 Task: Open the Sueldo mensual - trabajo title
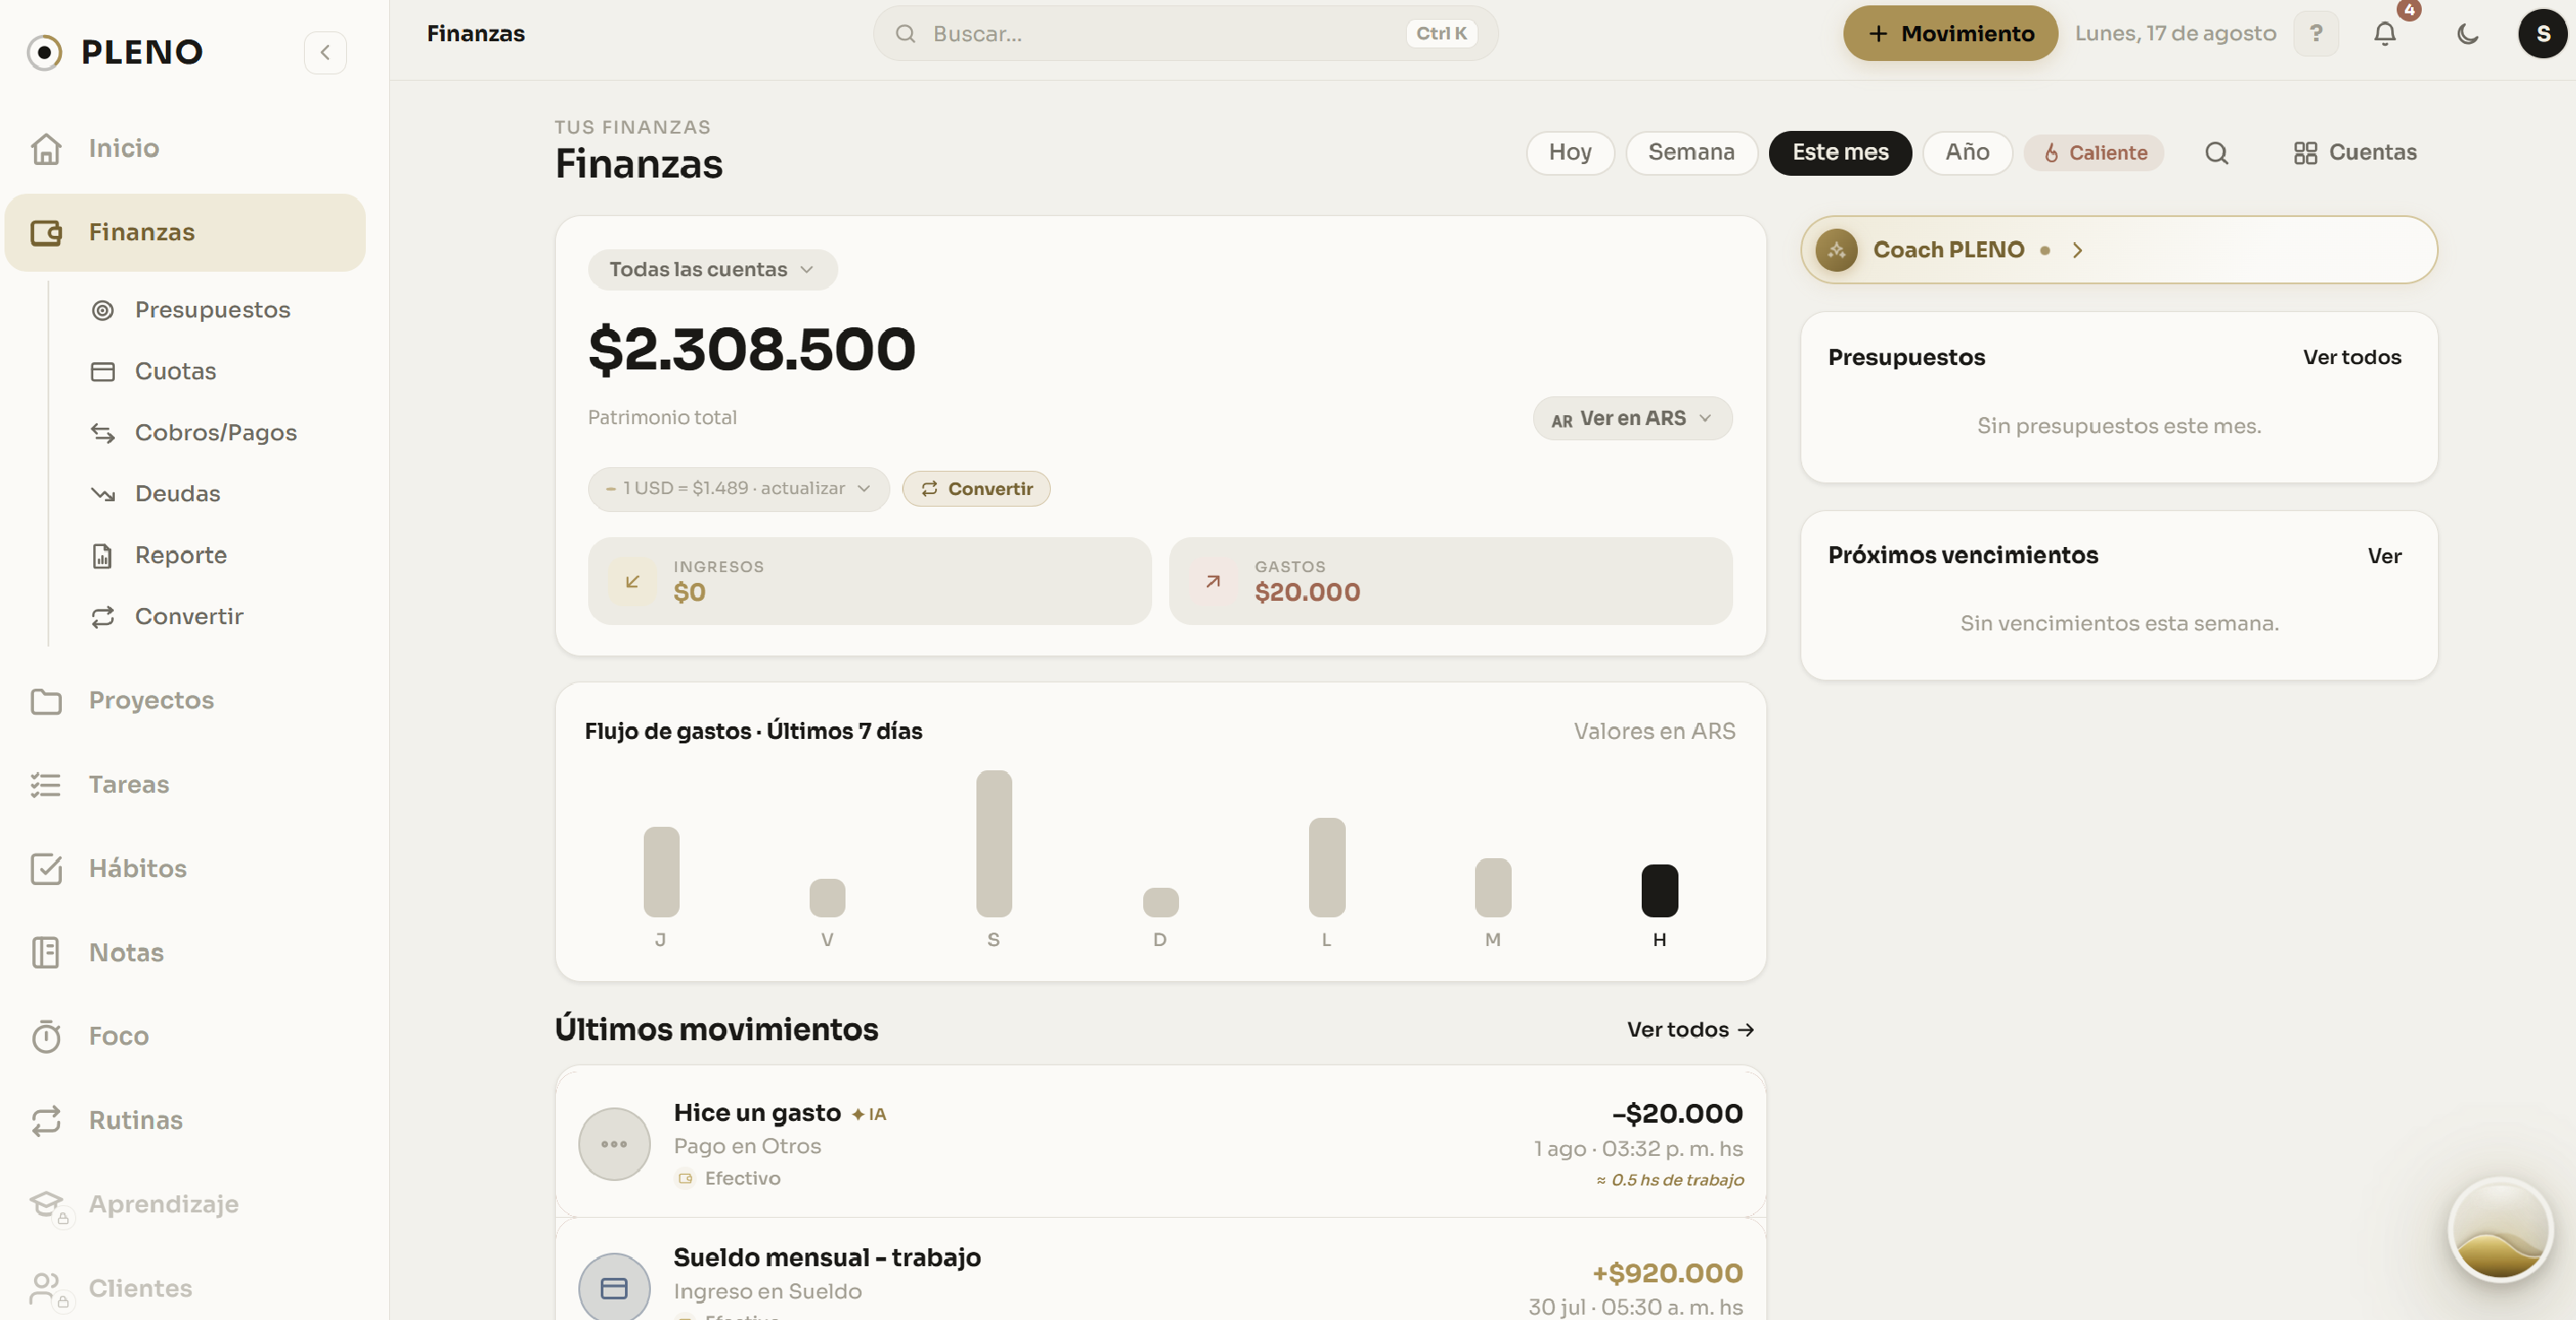827,1258
